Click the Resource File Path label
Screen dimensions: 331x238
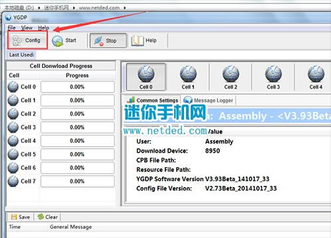pos(164,170)
